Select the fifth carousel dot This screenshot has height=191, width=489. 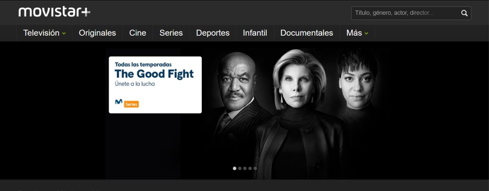(x=255, y=168)
